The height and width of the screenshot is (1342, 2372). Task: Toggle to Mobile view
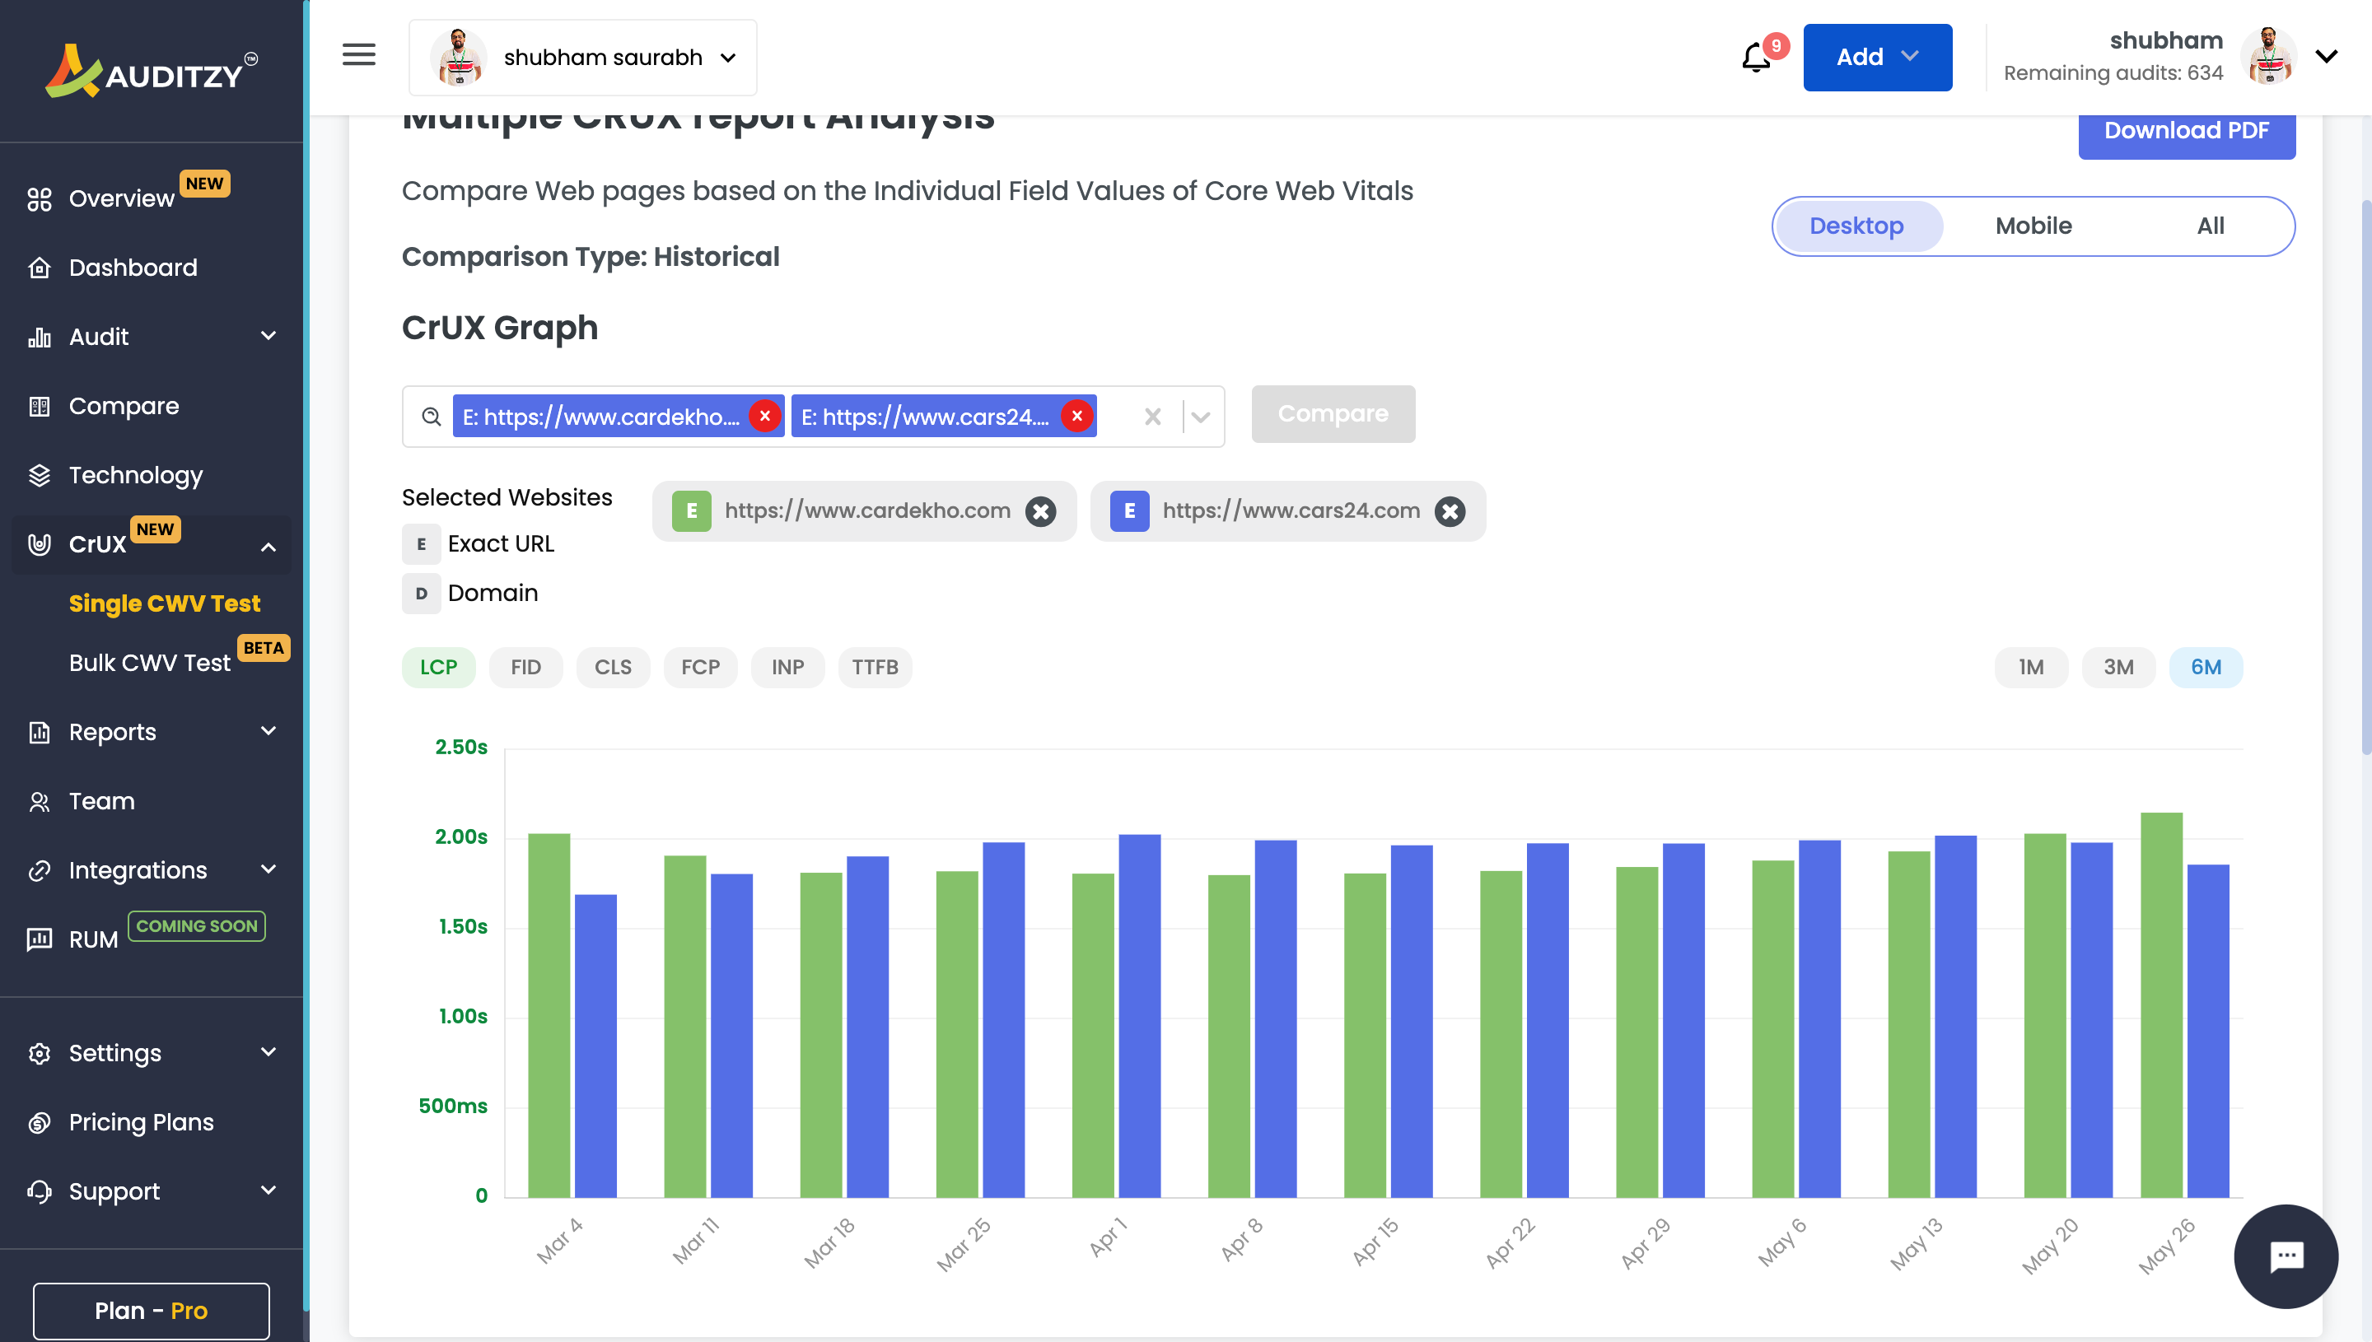(2033, 225)
